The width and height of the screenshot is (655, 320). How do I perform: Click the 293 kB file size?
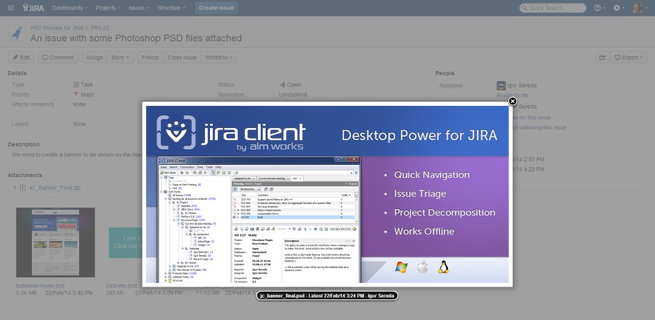coord(115,293)
